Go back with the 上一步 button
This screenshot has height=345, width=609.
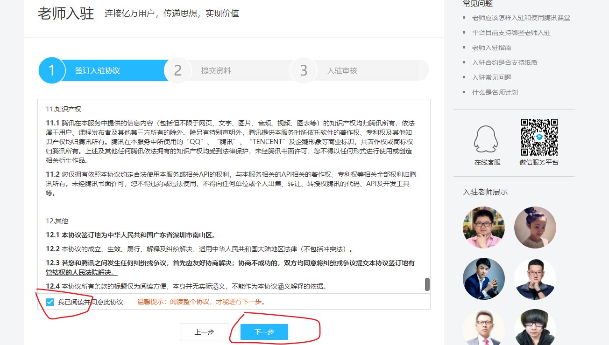[x=204, y=332]
